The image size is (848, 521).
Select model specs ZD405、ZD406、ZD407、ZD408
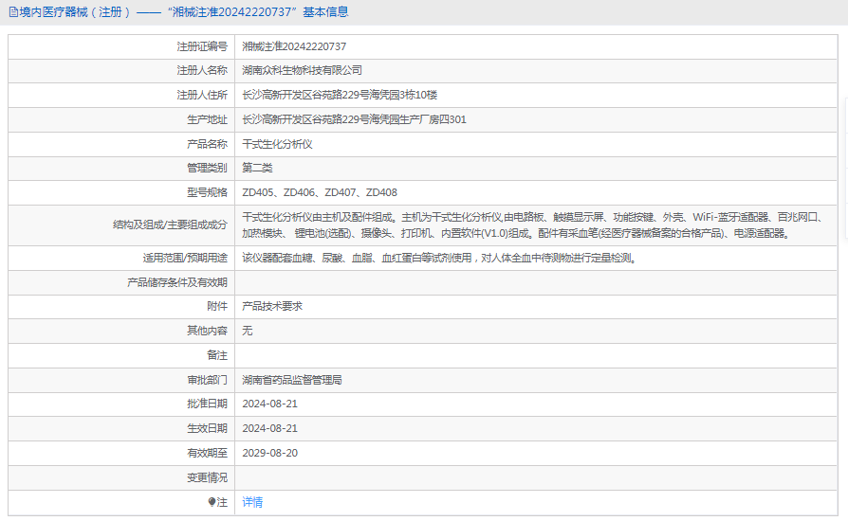(320, 192)
